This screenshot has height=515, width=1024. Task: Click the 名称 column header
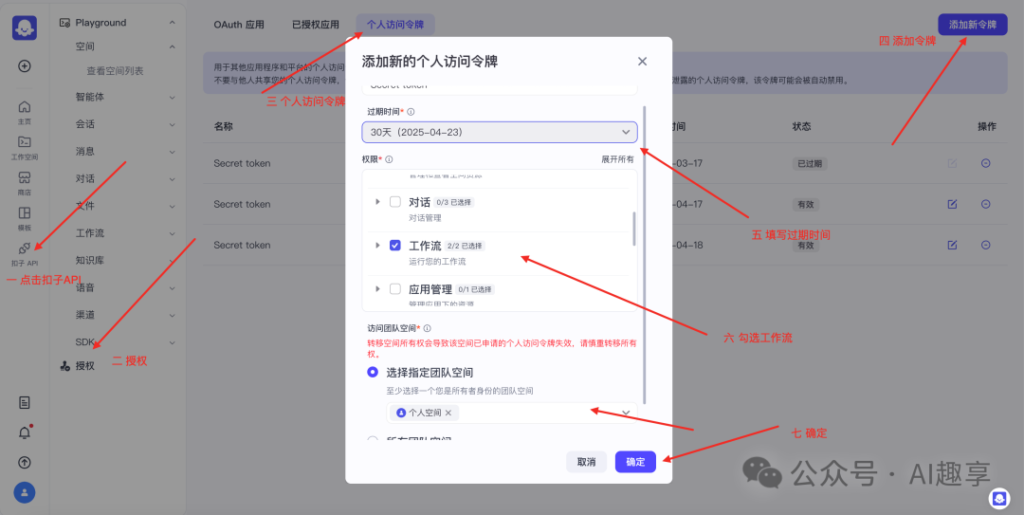224,126
